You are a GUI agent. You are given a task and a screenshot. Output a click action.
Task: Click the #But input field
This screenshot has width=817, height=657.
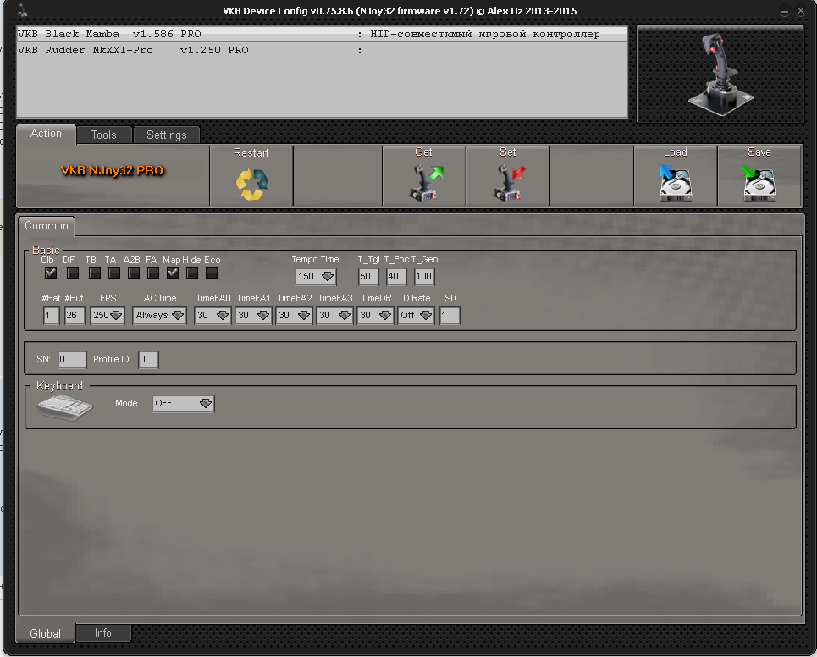(x=75, y=315)
